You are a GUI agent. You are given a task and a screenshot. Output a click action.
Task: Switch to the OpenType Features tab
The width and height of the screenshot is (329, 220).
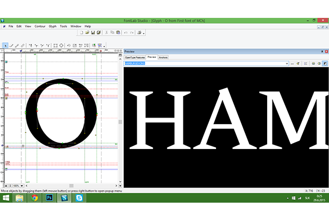coord(135,57)
